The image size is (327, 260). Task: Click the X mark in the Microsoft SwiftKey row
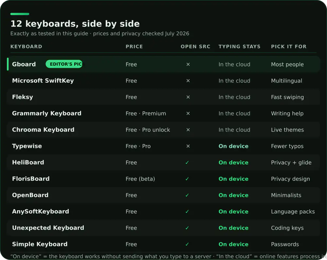pyautogui.click(x=188, y=81)
